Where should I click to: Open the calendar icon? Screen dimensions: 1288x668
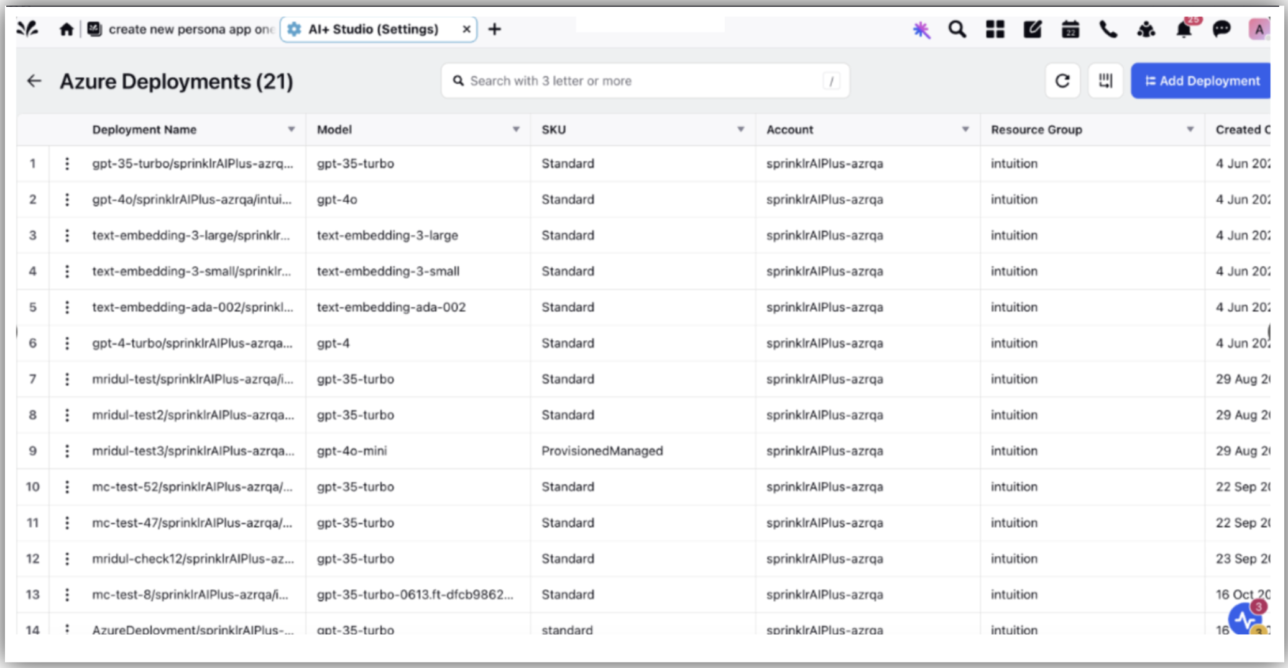(x=1070, y=29)
